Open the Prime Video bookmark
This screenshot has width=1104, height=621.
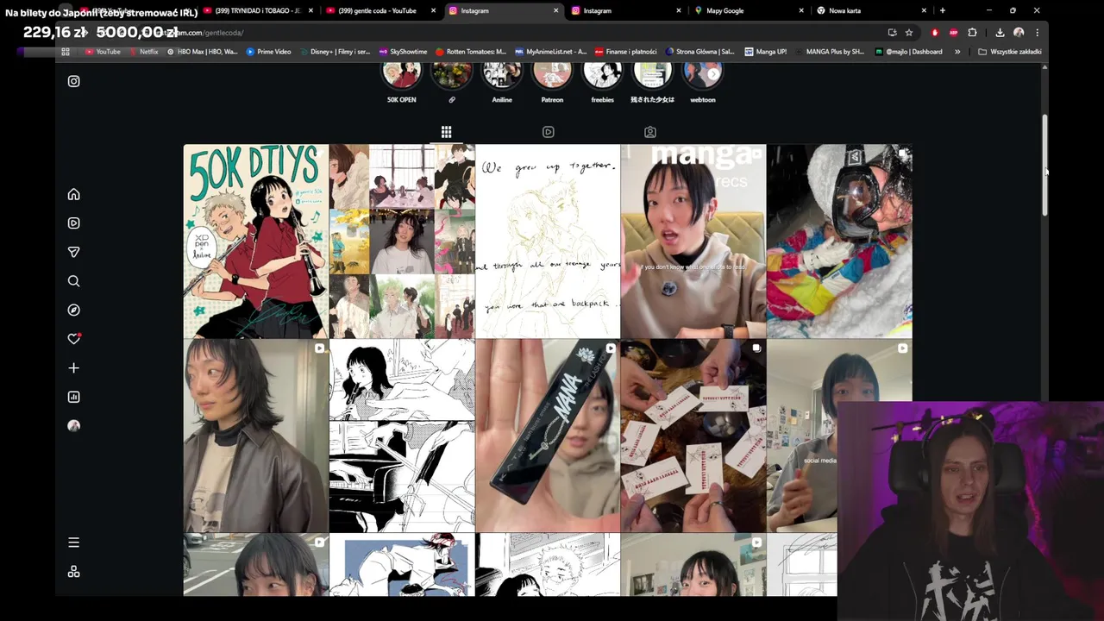(268, 52)
